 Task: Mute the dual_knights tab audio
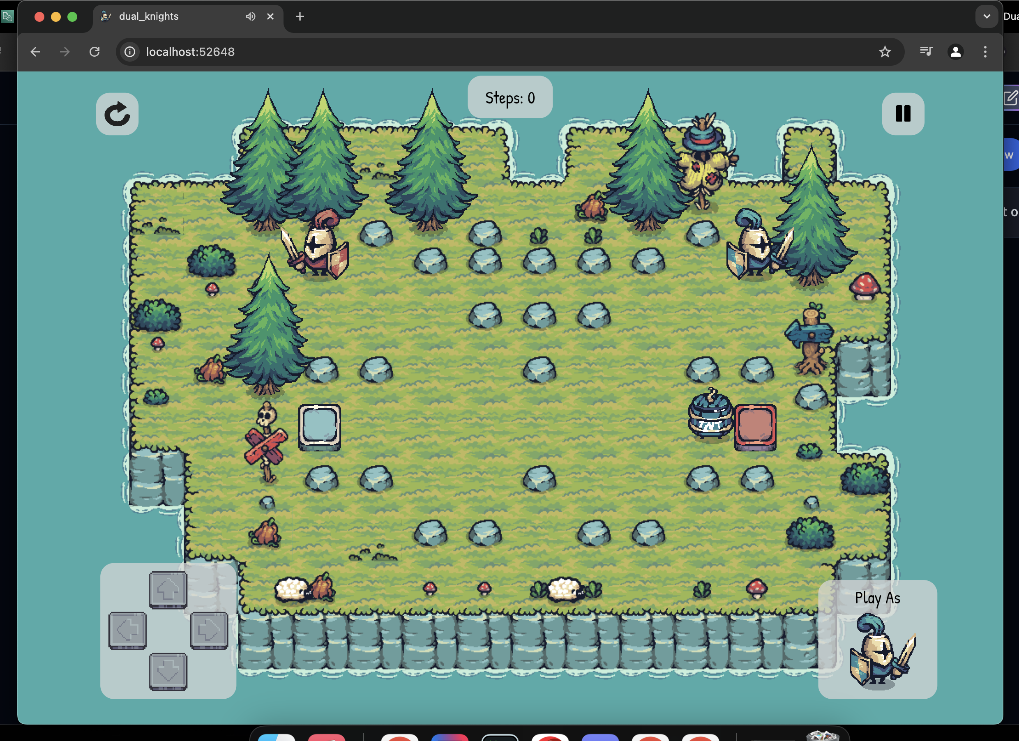coord(250,16)
